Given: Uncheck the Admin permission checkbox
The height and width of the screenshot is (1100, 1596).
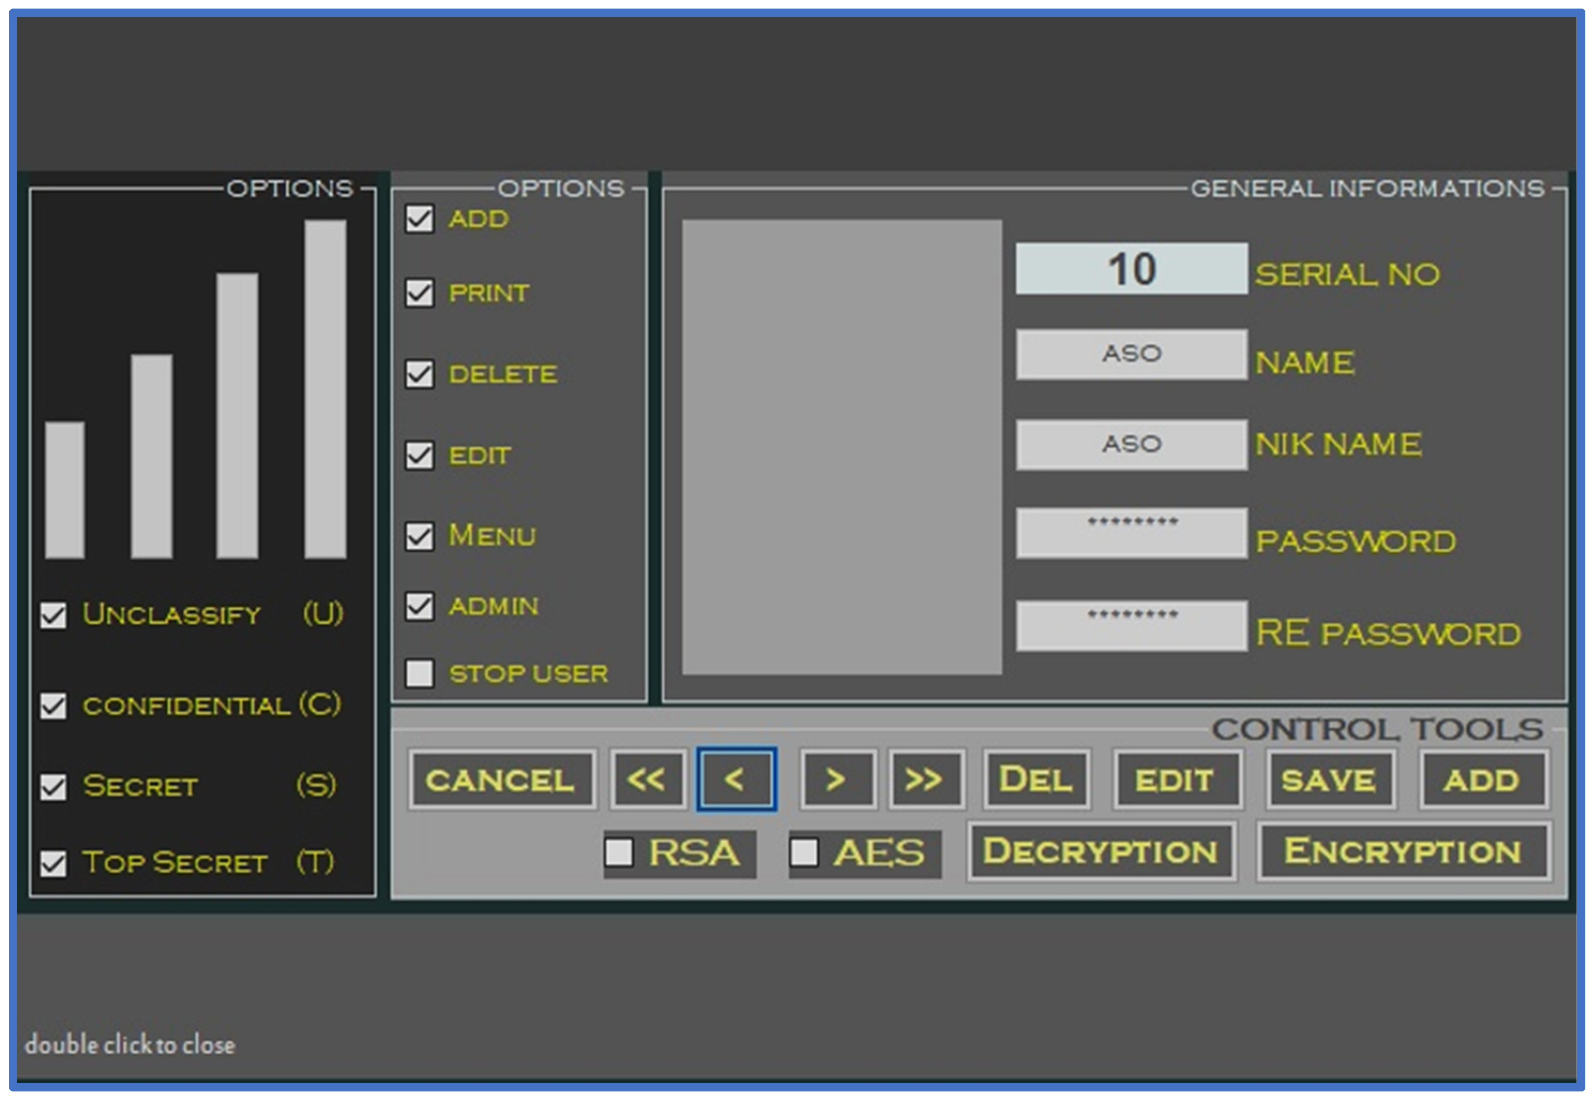Looking at the screenshot, I should (419, 607).
